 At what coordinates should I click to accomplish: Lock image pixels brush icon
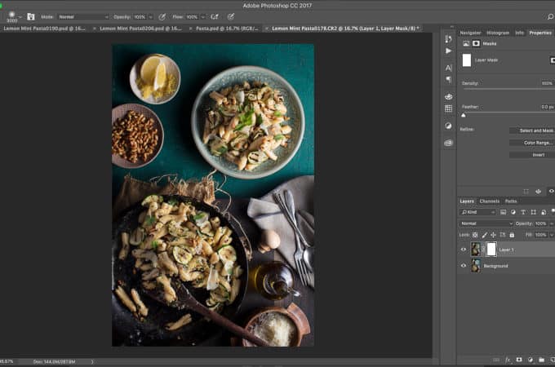484,235
